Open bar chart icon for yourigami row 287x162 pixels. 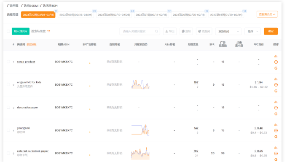[x=276, y=125]
